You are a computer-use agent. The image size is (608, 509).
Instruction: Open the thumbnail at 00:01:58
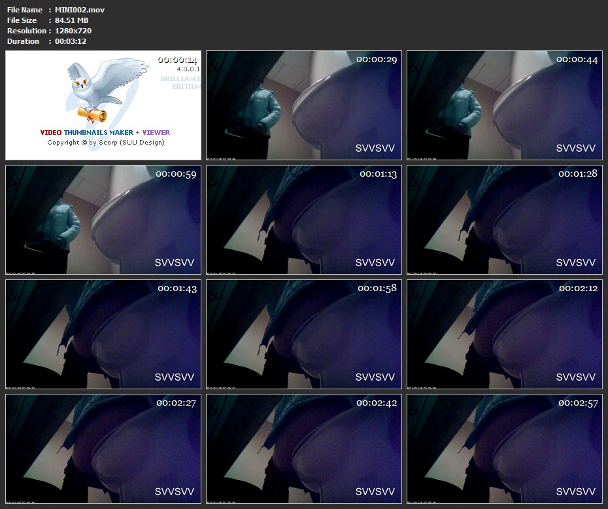304,334
